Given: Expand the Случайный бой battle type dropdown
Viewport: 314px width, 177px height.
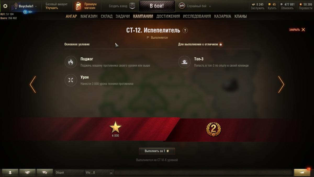Looking at the screenshot, I should pyautogui.click(x=210, y=6).
